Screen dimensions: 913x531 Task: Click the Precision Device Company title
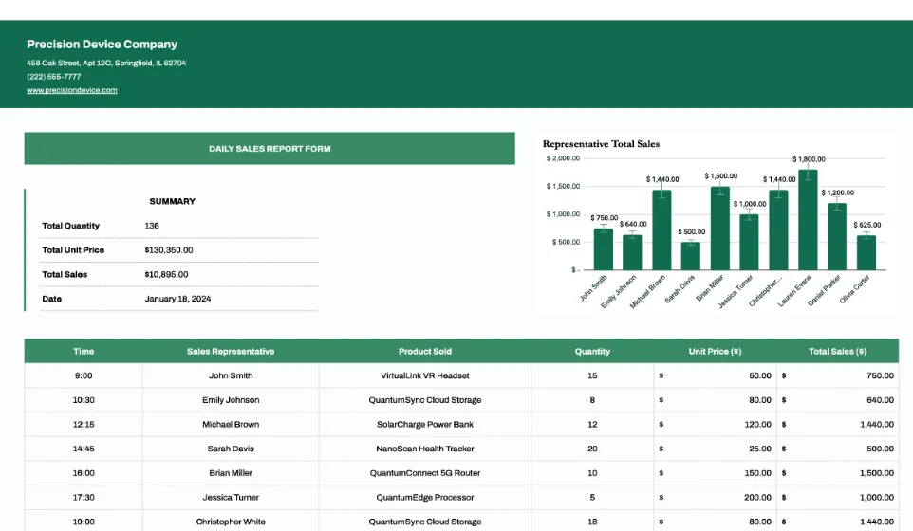click(x=102, y=45)
